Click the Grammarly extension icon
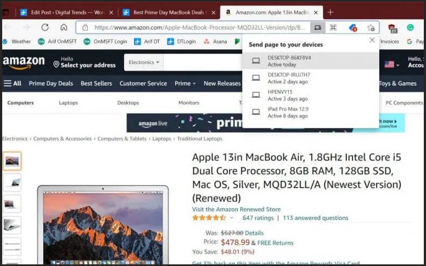This screenshot has height=266, width=426. pyautogui.click(x=411, y=27)
